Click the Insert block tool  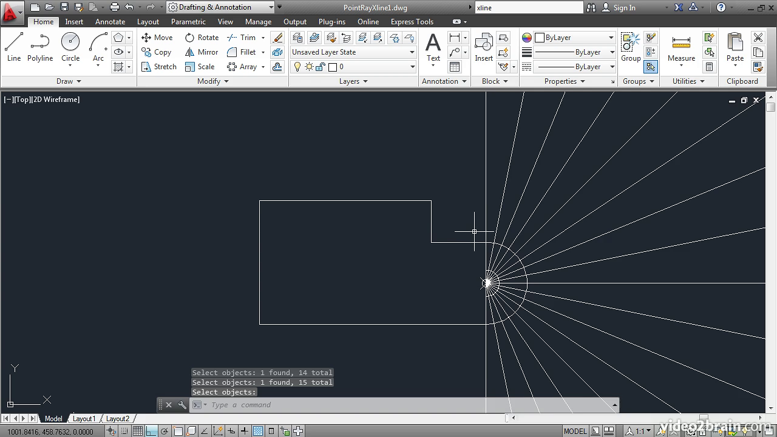coord(484,47)
